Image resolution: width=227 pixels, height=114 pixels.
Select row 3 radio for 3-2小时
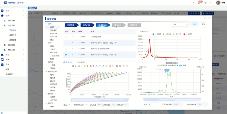point(66,49)
